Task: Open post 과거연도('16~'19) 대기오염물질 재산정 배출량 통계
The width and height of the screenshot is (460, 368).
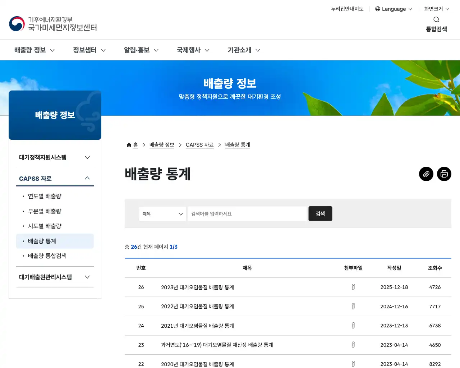Action: (217, 345)
